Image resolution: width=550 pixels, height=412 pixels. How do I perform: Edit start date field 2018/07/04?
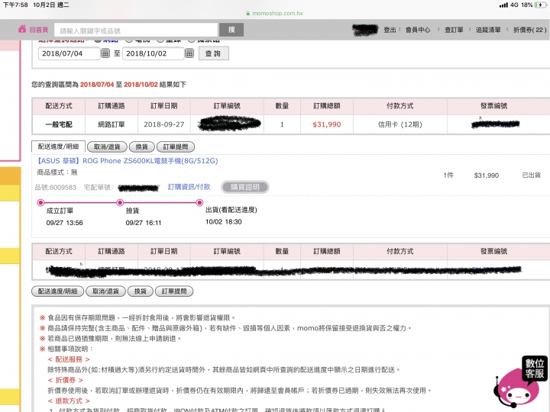pyautogui.click(x=69, y=53)
